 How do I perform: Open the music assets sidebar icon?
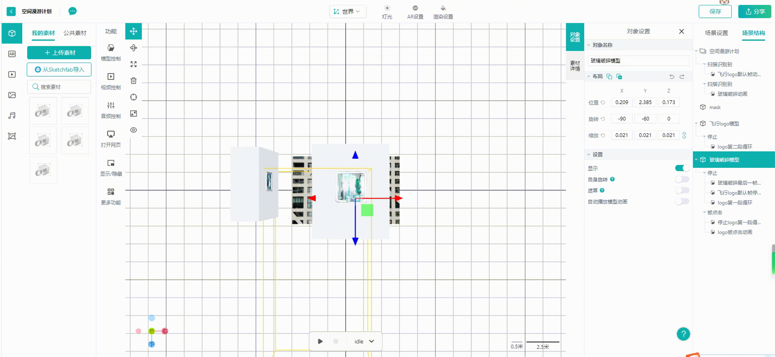point(12,116)
